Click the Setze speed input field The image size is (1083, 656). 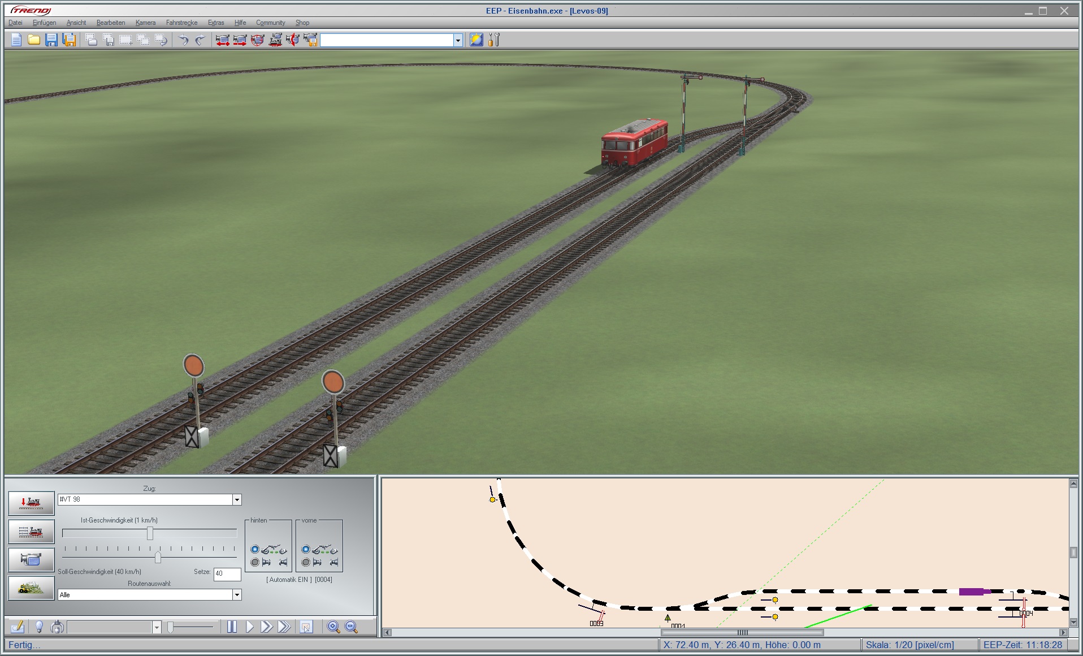pos(227,573)
